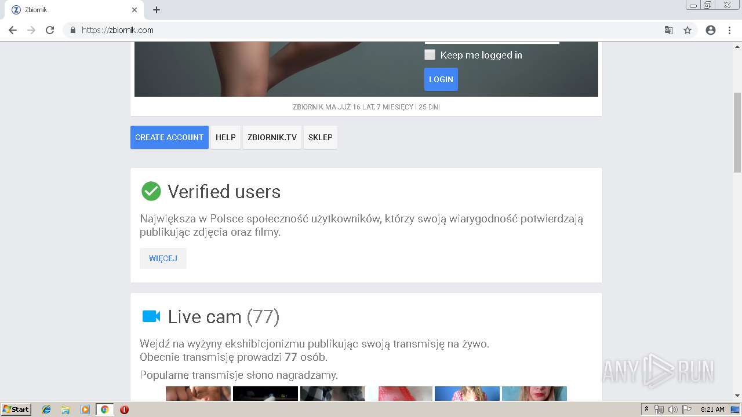Click the red Opera-style taskbar icon
Viewport: 742px width, 417px height.
click(124, 409)
